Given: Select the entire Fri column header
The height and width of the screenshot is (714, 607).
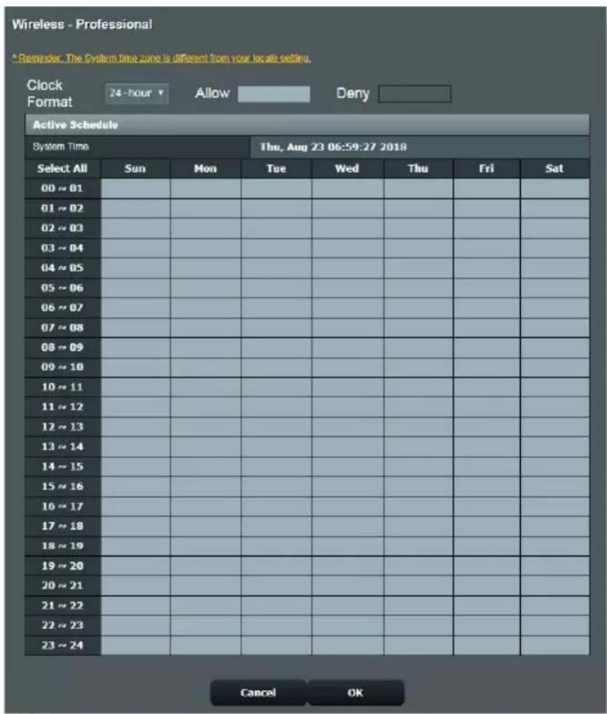Looking at the screenshot, I should [x=487, y=169].
